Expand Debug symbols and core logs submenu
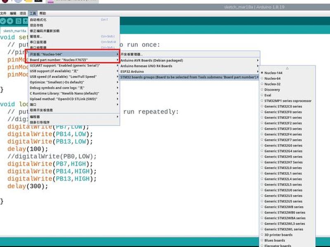The width and height of the screenshot is (330, 247). point(74,88)
